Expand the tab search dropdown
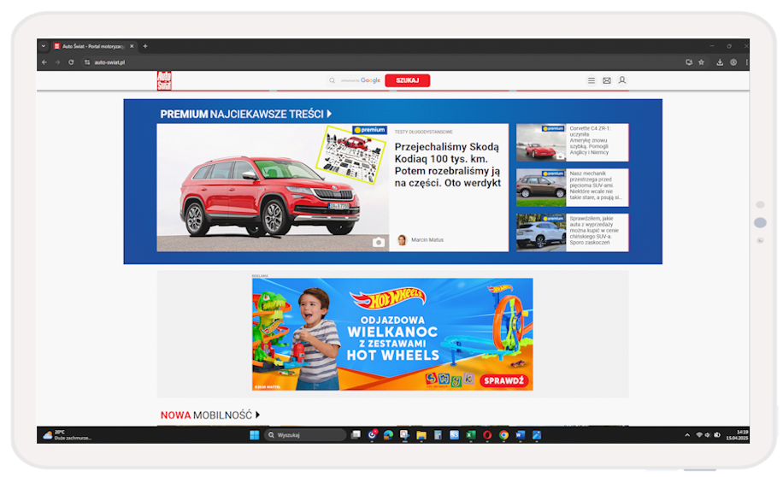The height and width of the screenshot is (477, 783). [x=44, y=46]
